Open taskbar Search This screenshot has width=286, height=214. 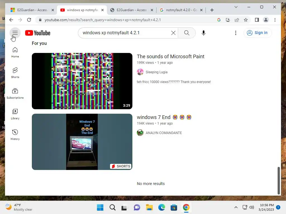tap(112, 207)
